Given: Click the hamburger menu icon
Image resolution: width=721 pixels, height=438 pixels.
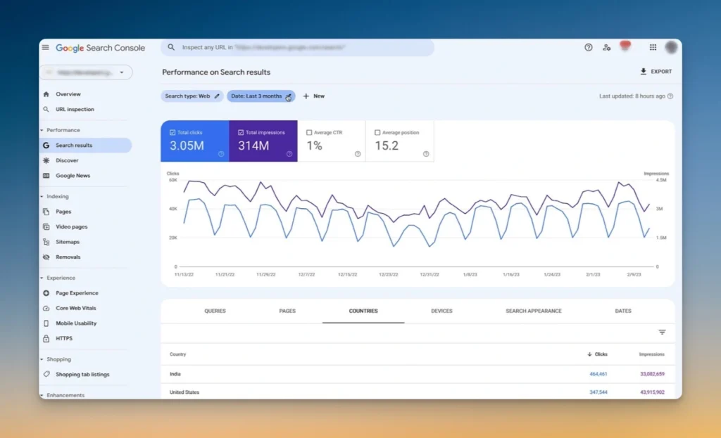Looking at the screenshot, I should pos(46,47).
